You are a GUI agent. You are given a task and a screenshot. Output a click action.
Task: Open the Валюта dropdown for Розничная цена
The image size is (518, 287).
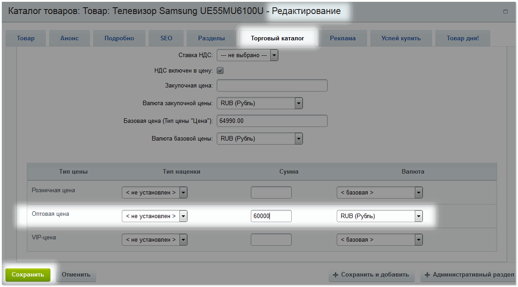(379, 192)
